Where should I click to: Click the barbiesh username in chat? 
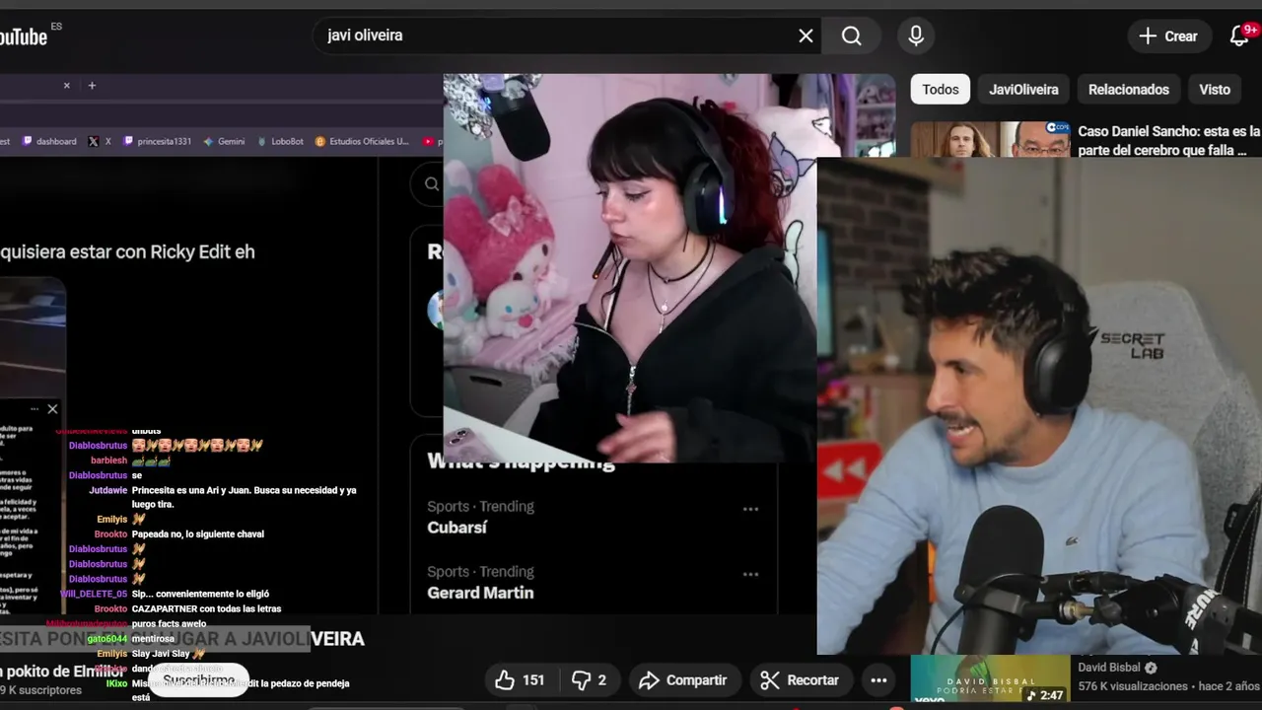[x=108, y=461]
